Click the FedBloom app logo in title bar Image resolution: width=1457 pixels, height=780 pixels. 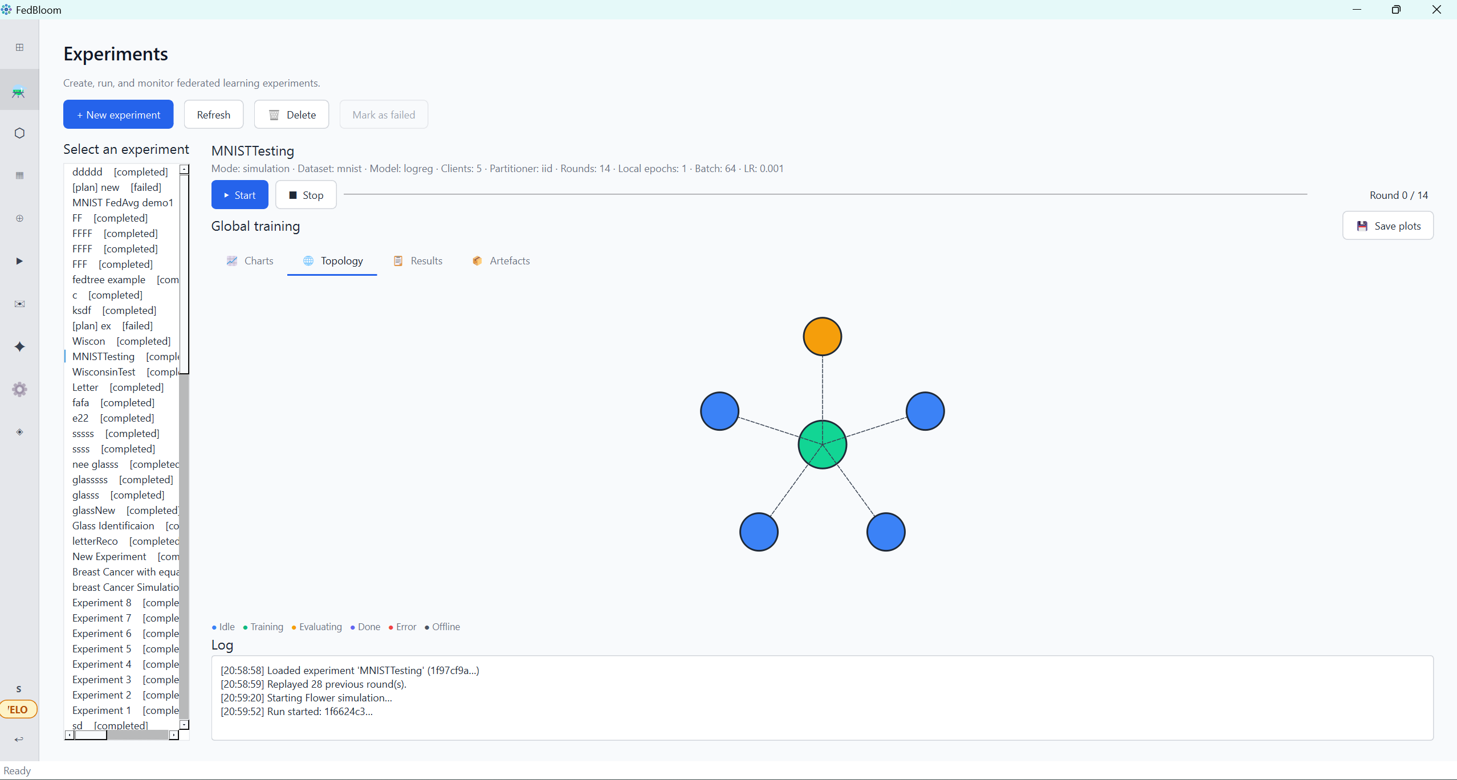pyautogui.click(x=6, y=10)
